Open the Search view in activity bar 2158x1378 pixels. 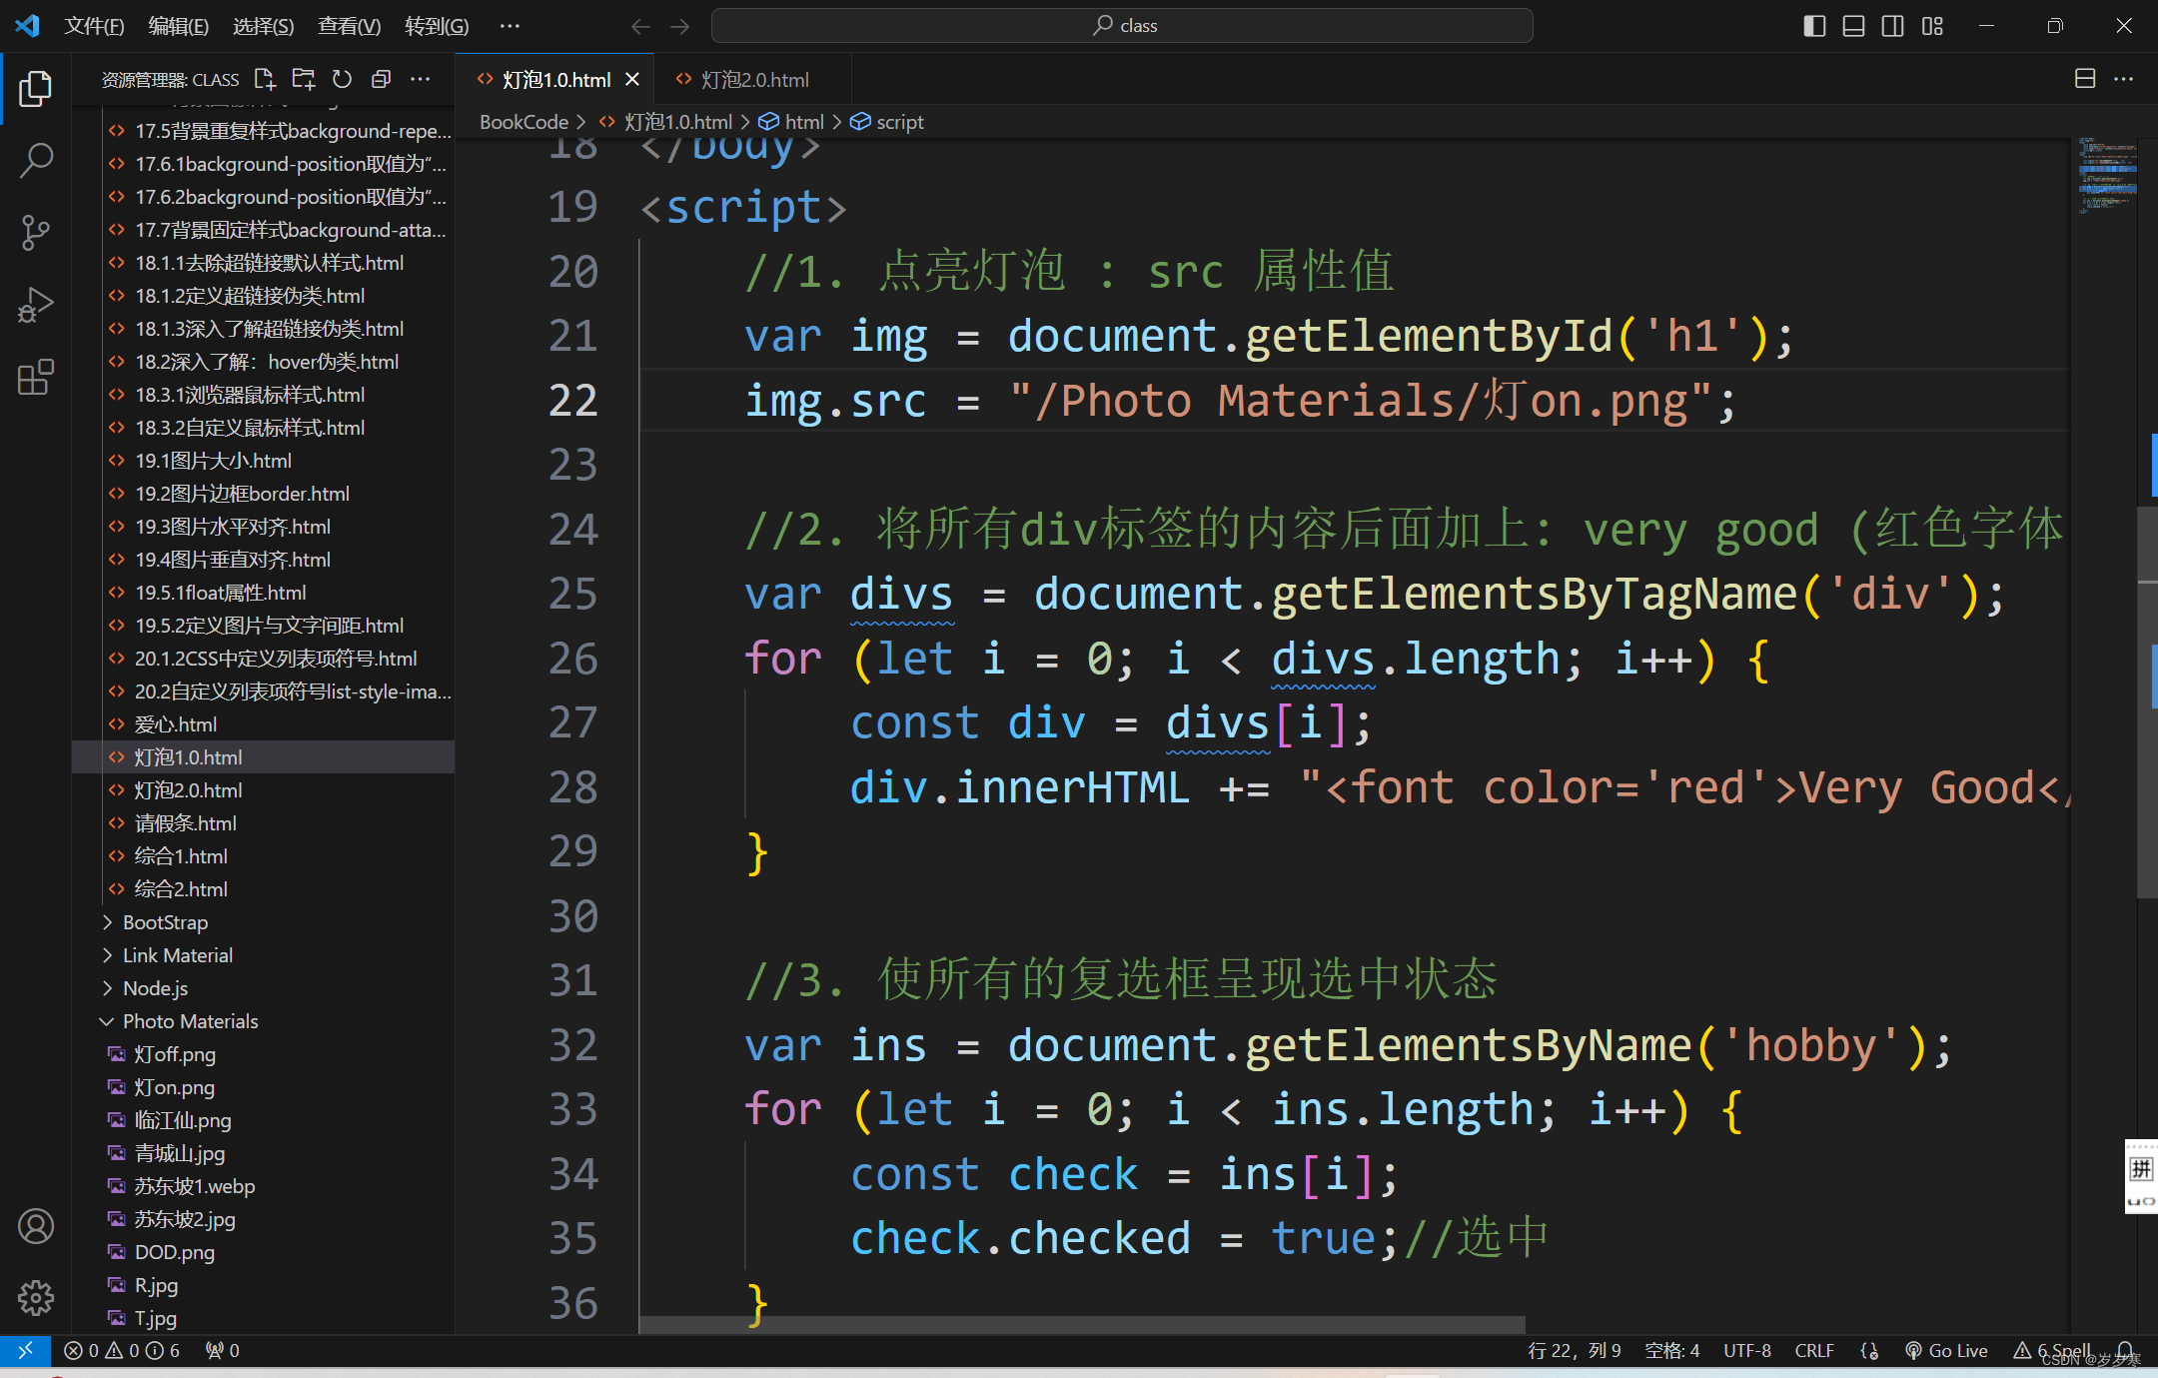[x=36, y=160]
